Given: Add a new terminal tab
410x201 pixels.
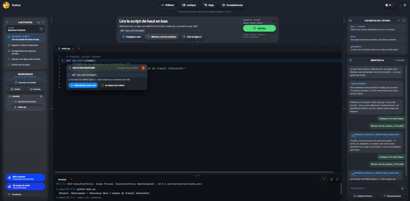Looking at the screenshot, I should 71,179.
